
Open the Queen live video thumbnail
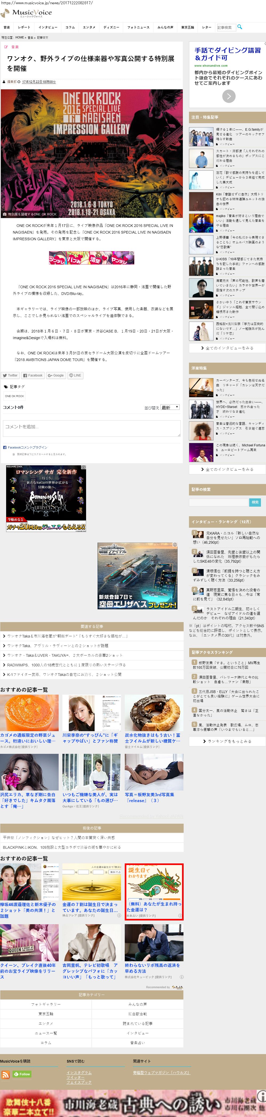coord(30,943)
